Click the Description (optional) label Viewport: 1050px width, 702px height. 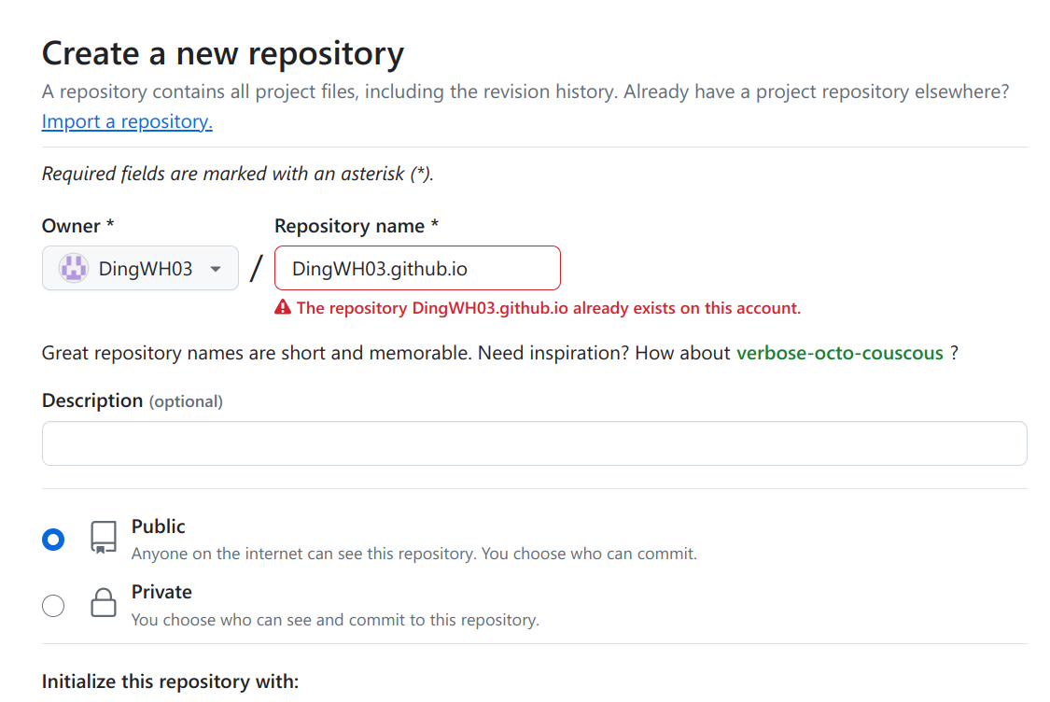pyautogui.click(x=132, y=400)
